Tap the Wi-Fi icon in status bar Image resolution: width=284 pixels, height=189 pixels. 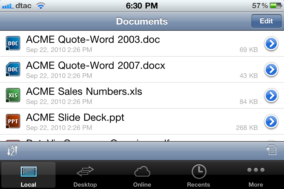click(x=41, y=6)
